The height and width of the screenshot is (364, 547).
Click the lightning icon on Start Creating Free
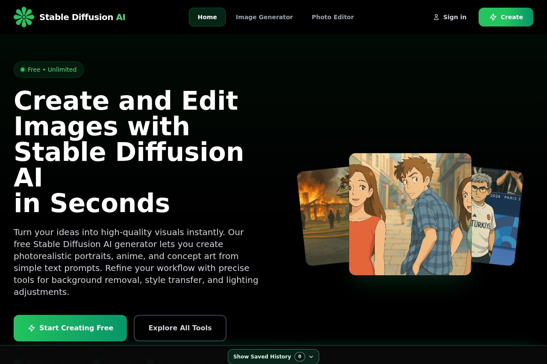pyautogui.click(x=32, y=328)
